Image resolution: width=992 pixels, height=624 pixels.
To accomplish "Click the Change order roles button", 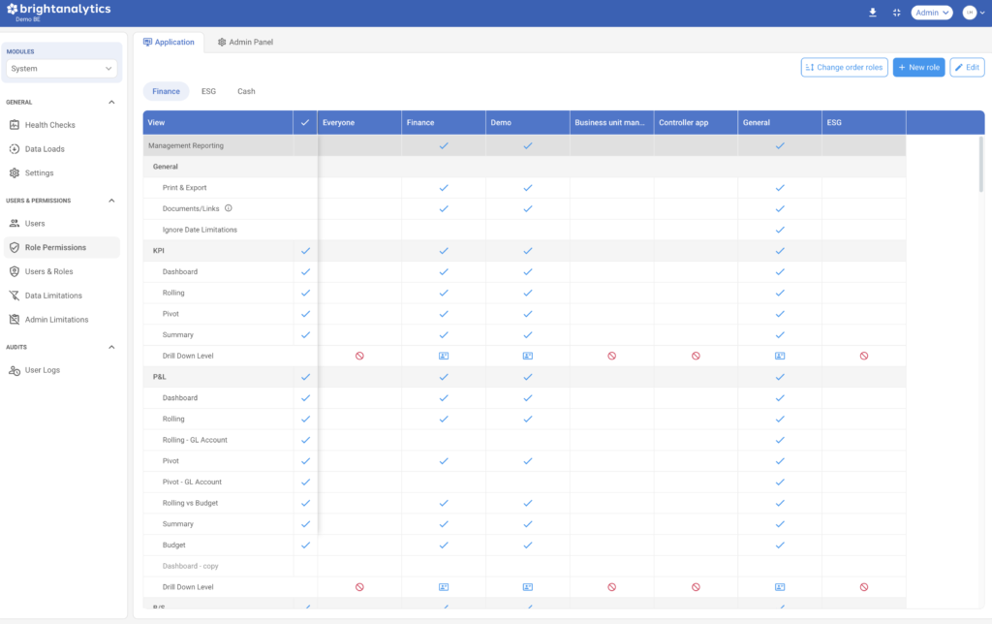I will pos(844,68).
